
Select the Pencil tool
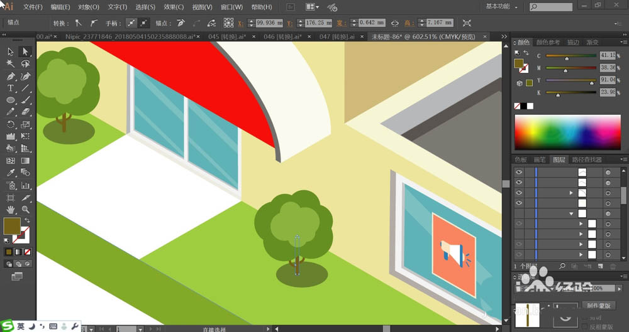pos(11,112)
